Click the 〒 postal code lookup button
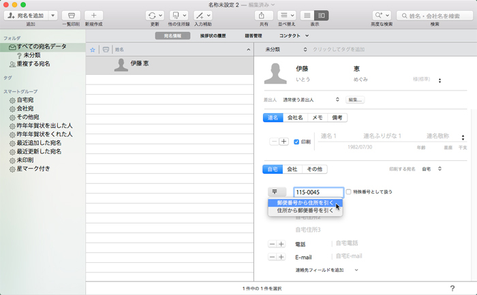Screen dimensions: 477x295 coord(275,192)
